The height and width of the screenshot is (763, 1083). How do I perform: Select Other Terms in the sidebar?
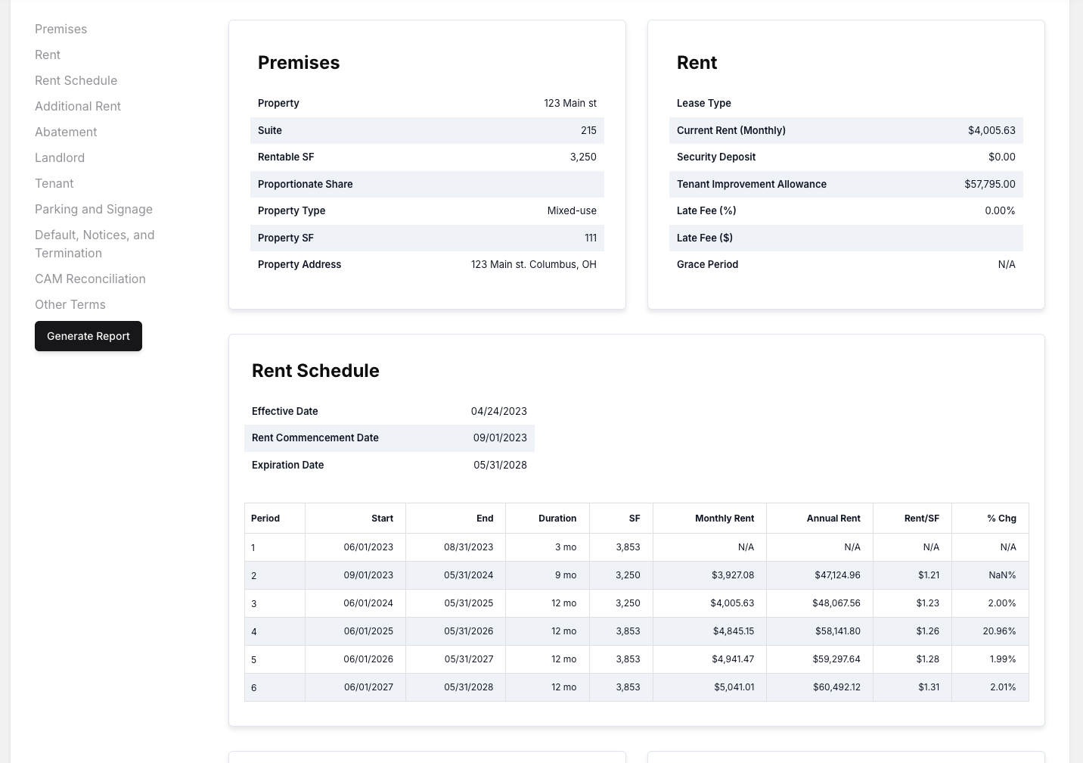[x=70, y=304]
